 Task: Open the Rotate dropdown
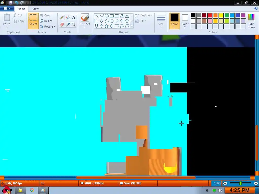(x=48, y=26)
